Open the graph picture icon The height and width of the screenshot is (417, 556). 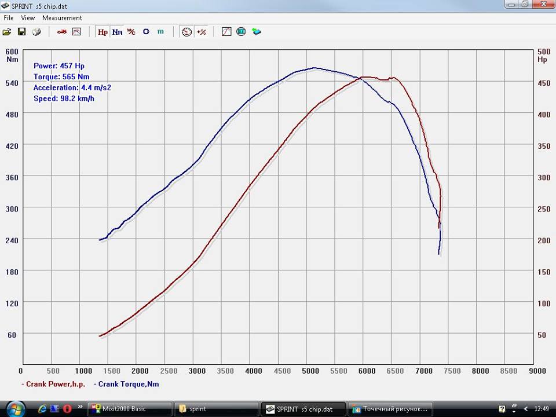(76, 32)
